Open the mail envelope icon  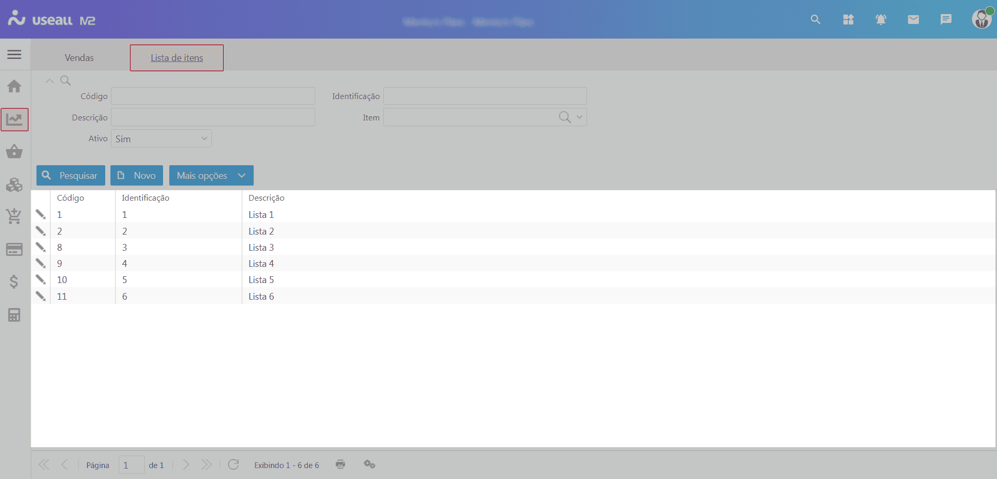tap(913, 20)
